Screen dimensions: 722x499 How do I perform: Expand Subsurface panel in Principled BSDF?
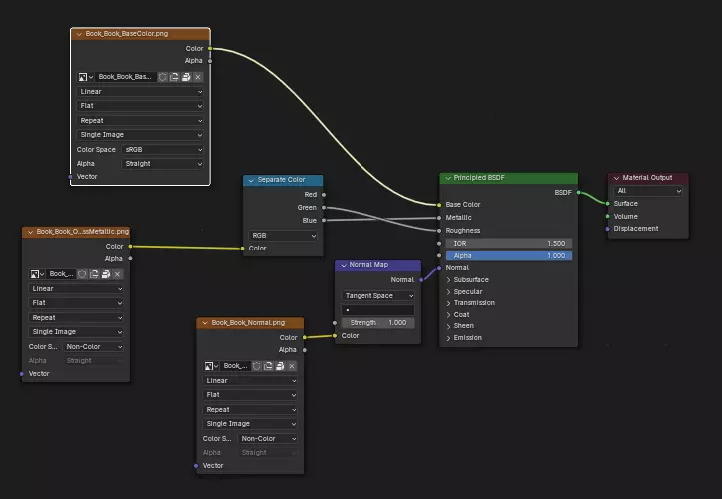[449, 280]
